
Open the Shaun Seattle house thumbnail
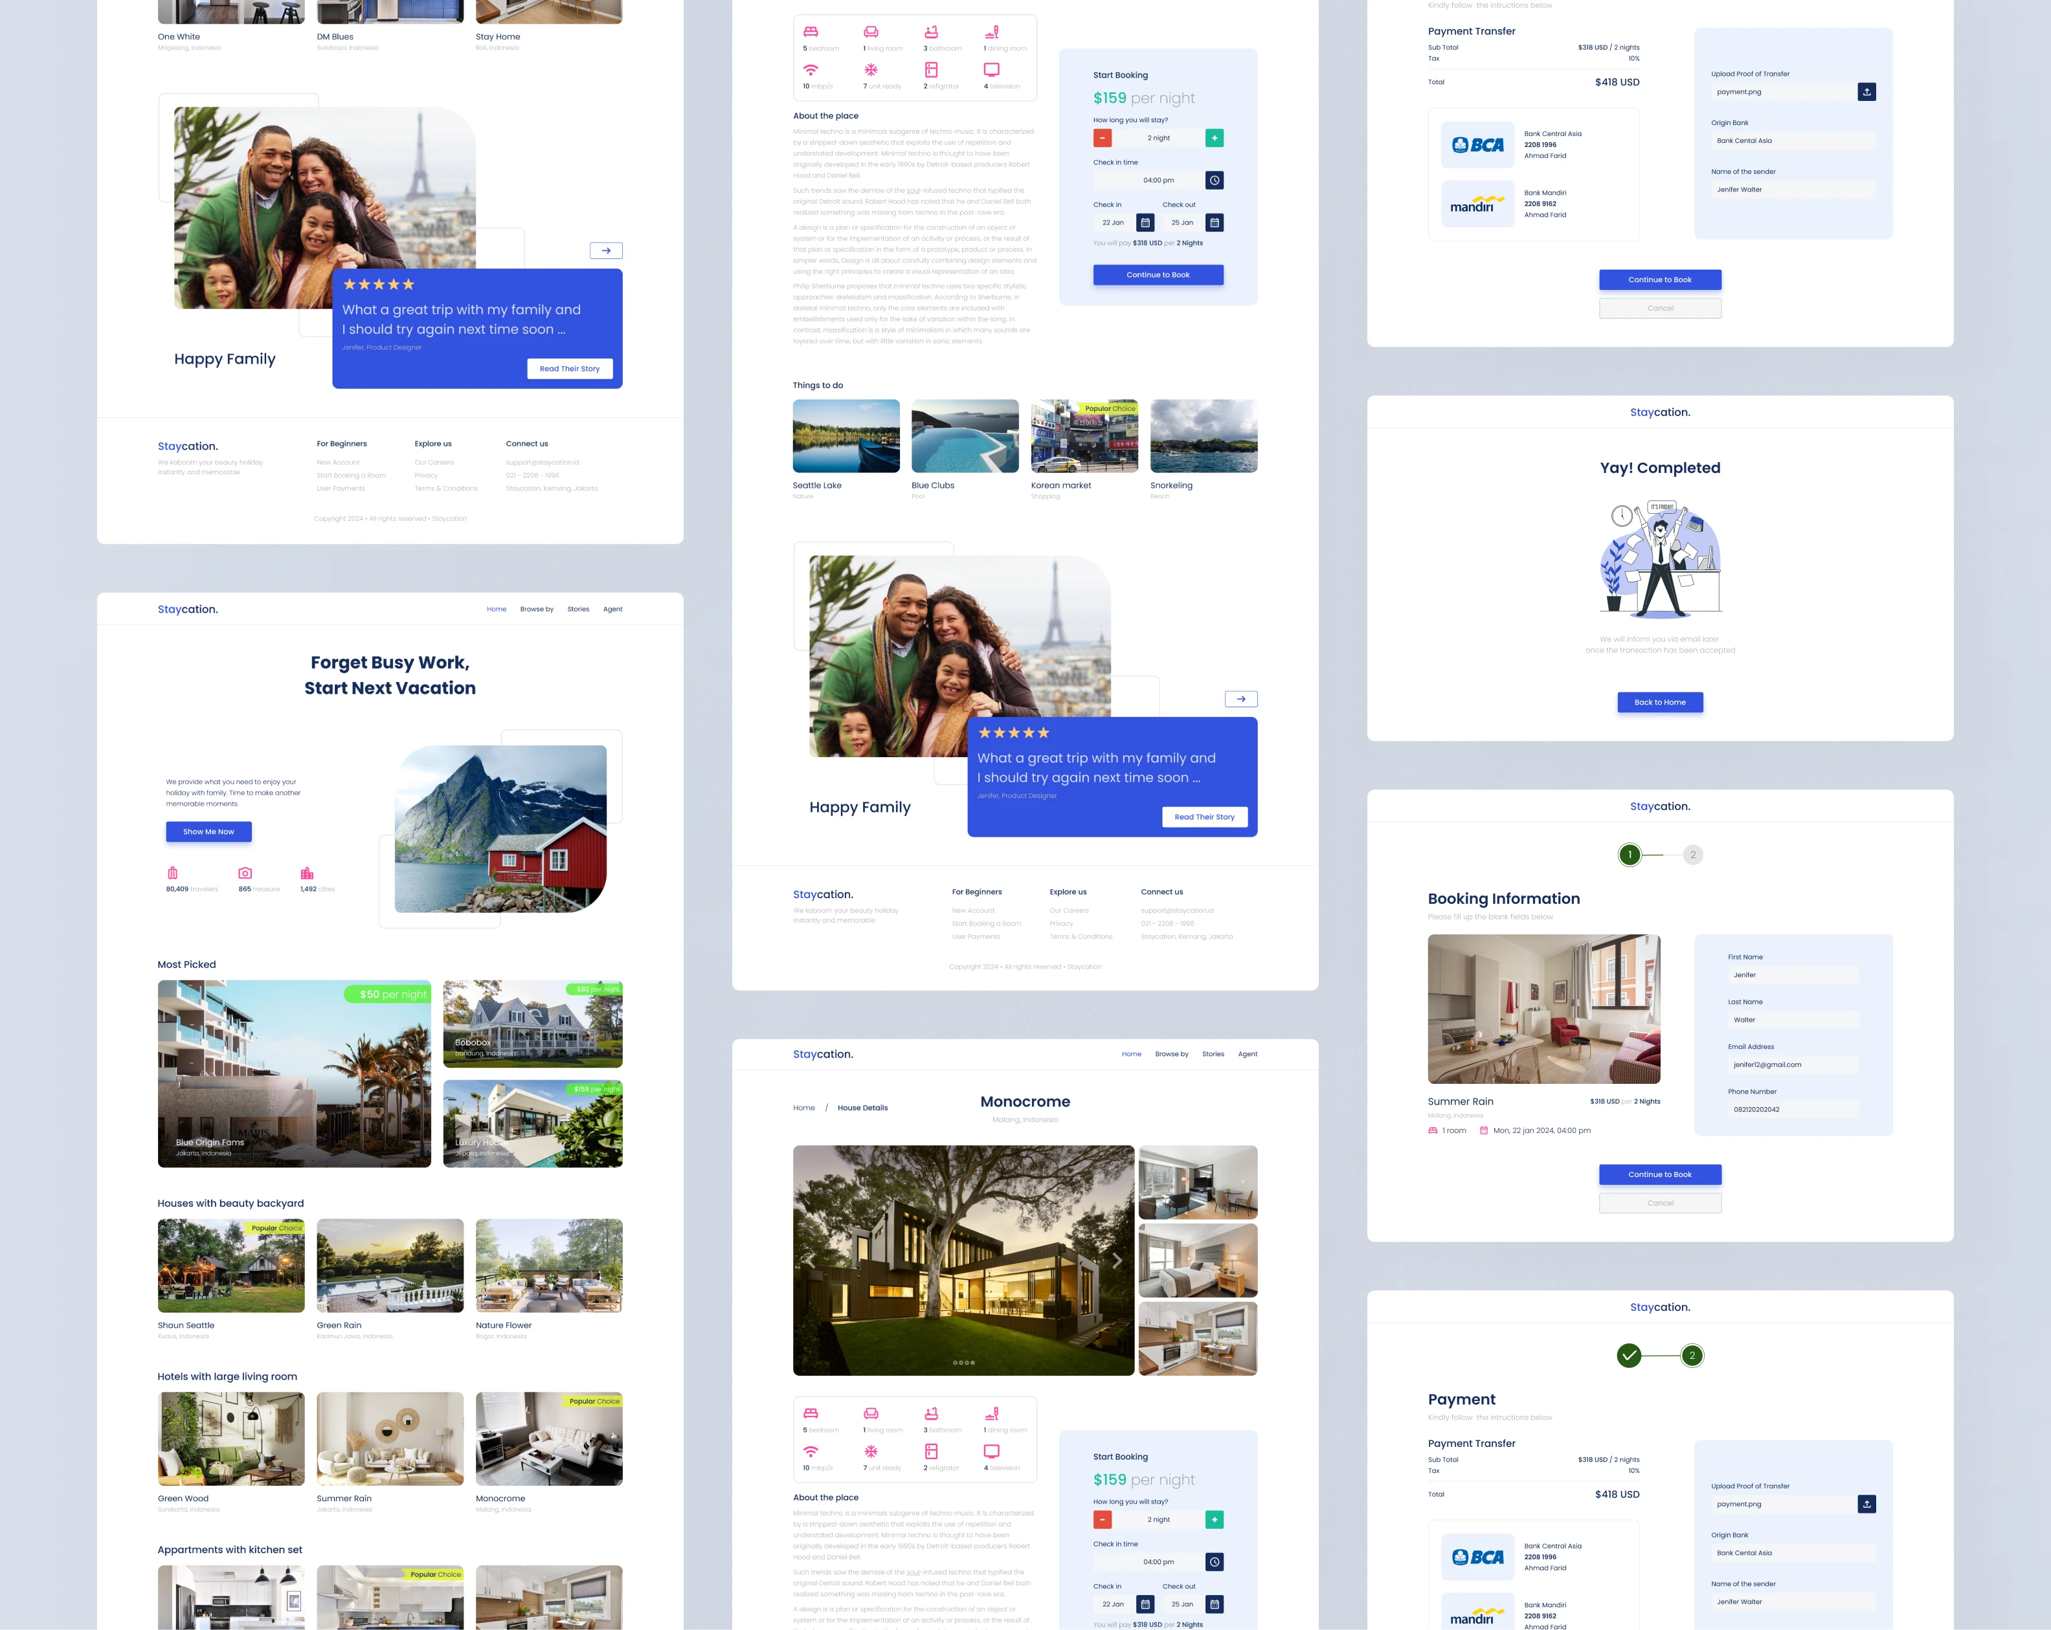(231, 1266)
